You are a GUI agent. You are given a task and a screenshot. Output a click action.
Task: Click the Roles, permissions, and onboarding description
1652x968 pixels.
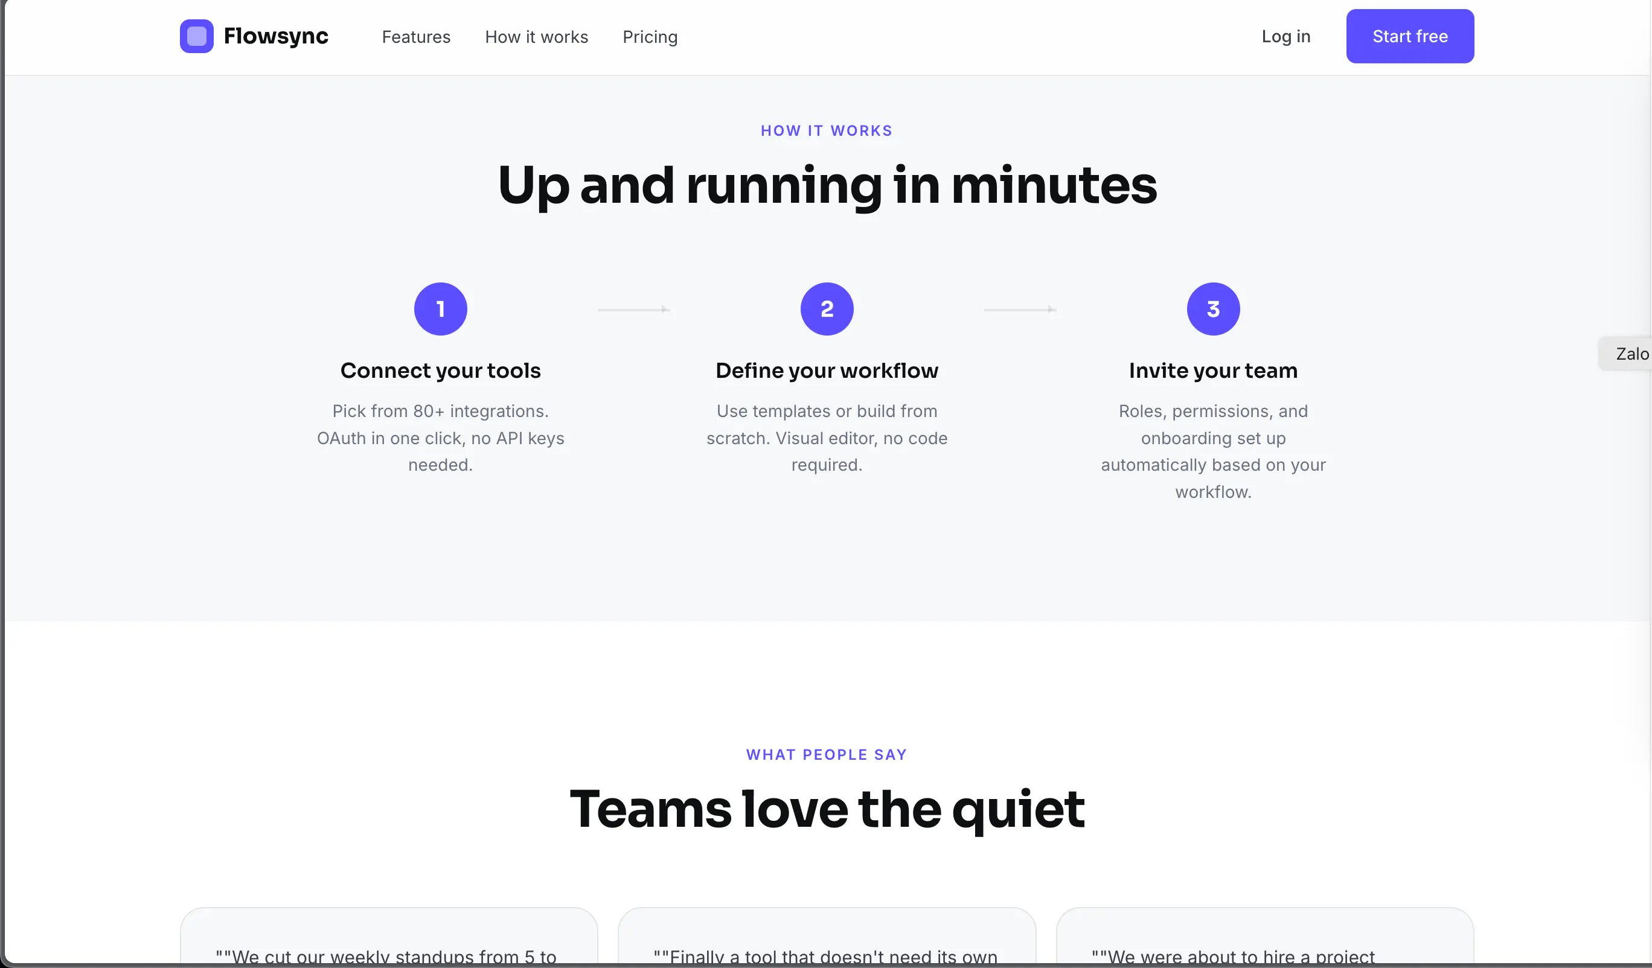(1213, 451)
